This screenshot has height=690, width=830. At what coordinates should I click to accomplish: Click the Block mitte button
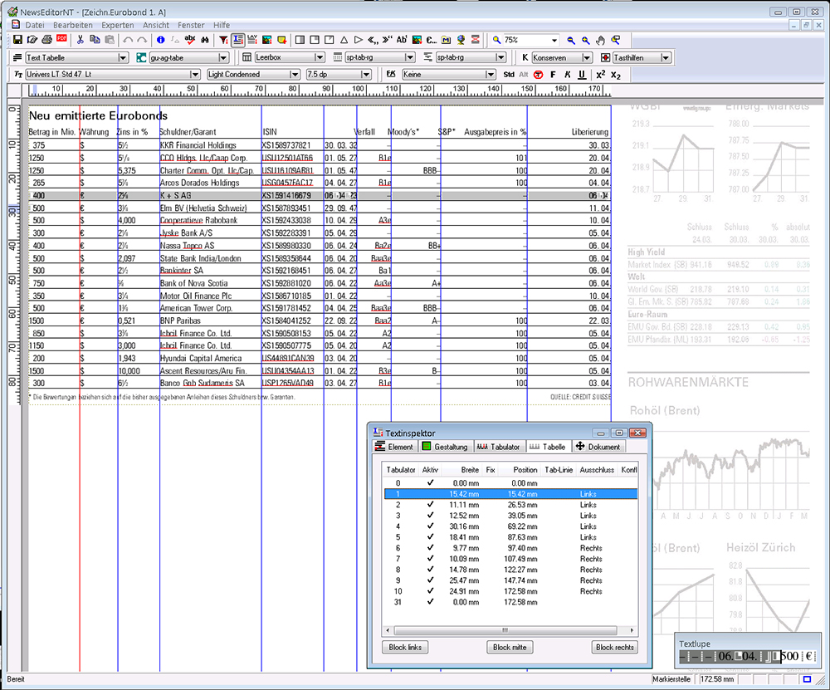[510, 647]
